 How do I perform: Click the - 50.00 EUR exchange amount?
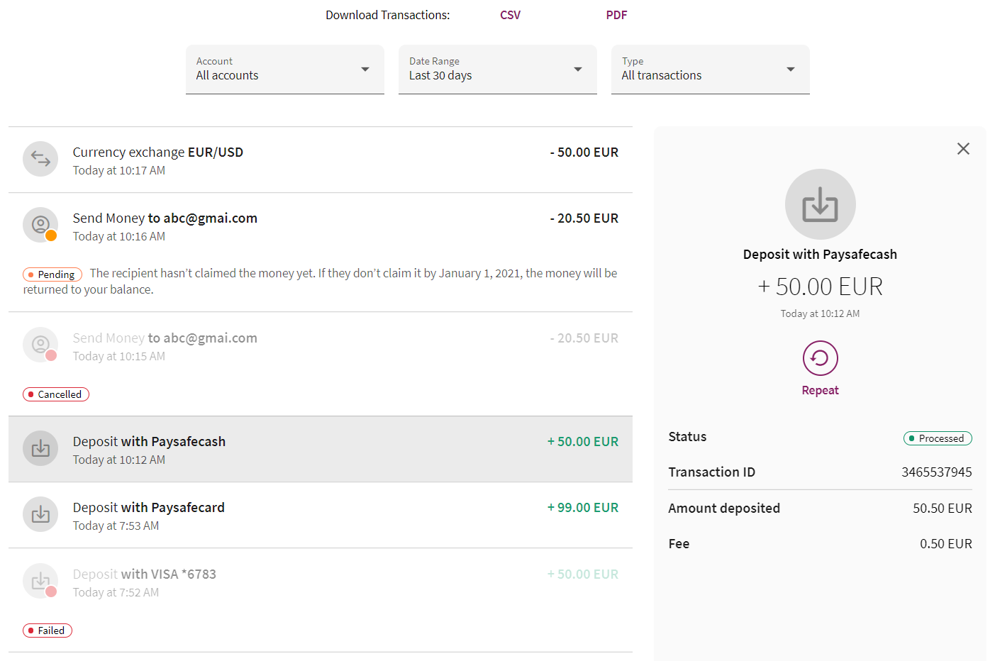[x=584, y=152]
